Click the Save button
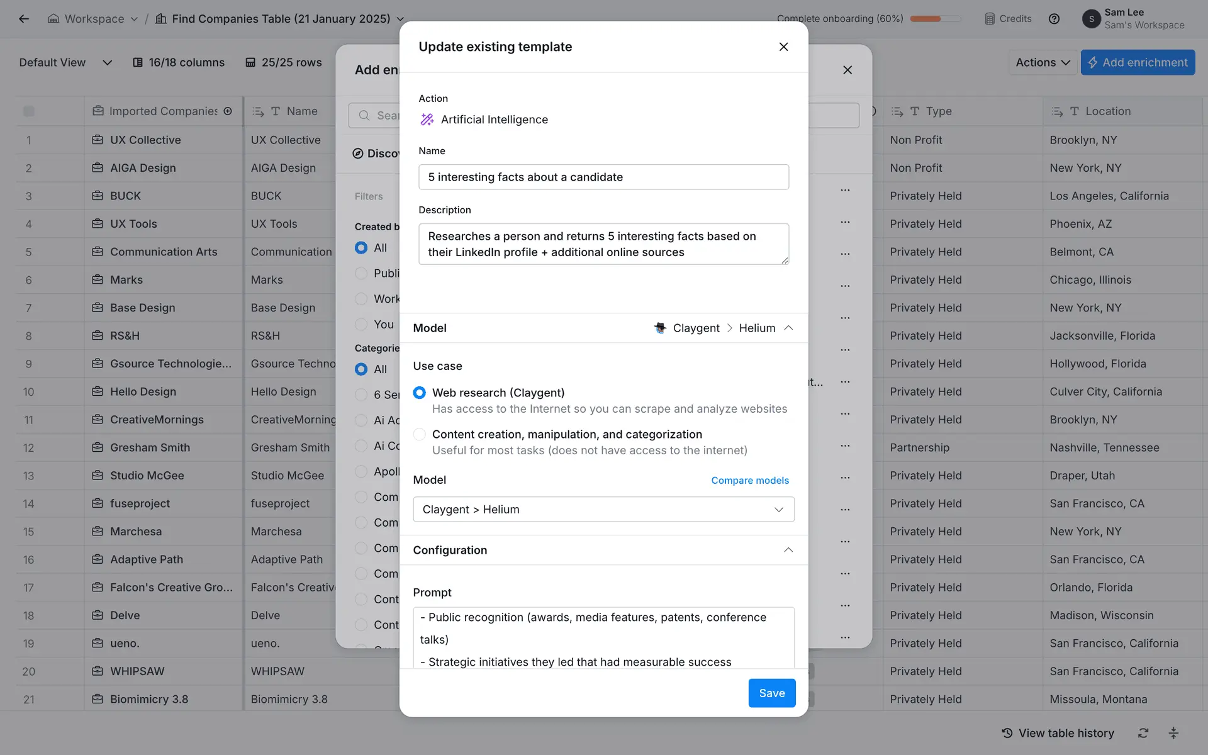Image resolution: width=1208 pixels, height=755 pixels. click(x=771, y=693)
